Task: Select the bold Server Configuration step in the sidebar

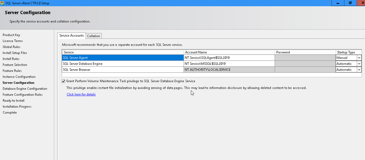Action: point(18,83)
